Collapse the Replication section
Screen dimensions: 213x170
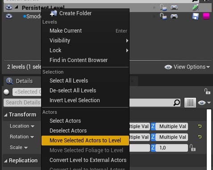tap(6, 161)
